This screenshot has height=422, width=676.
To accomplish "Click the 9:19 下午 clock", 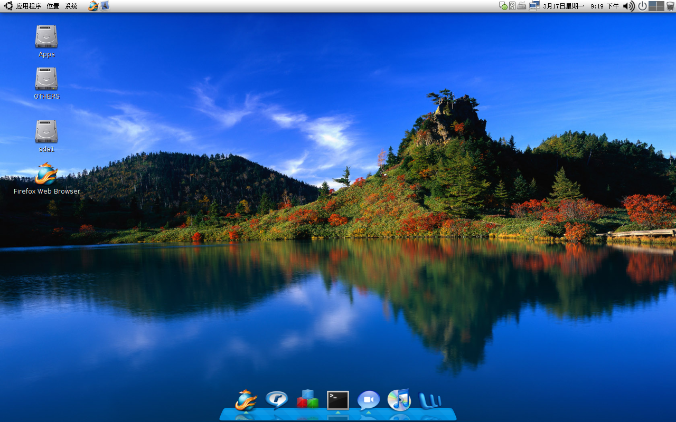I will 605,6.
